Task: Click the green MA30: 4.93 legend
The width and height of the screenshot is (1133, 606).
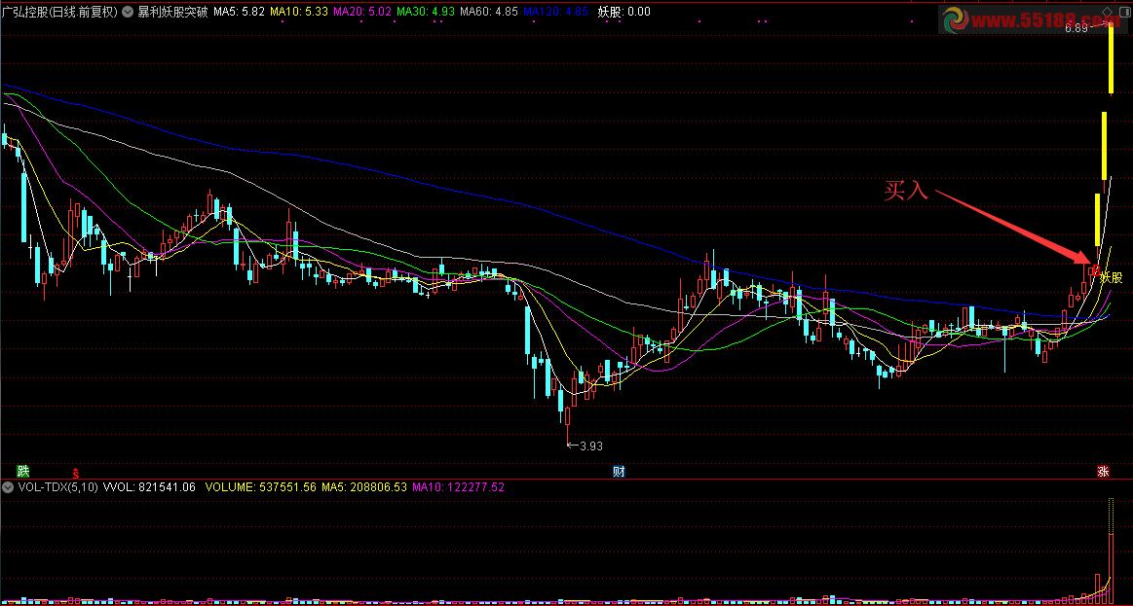Action: [425, 13]
